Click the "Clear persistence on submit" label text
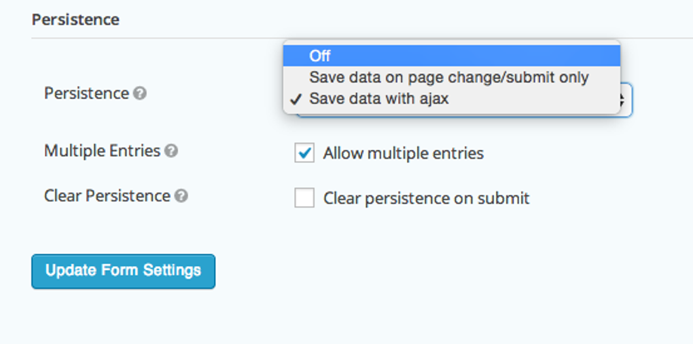693x344 pixels. (x=426, y=198)
